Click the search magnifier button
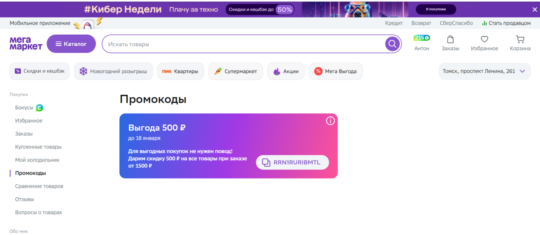This screenshot has width=540, height=235. (x=392, y=44)
